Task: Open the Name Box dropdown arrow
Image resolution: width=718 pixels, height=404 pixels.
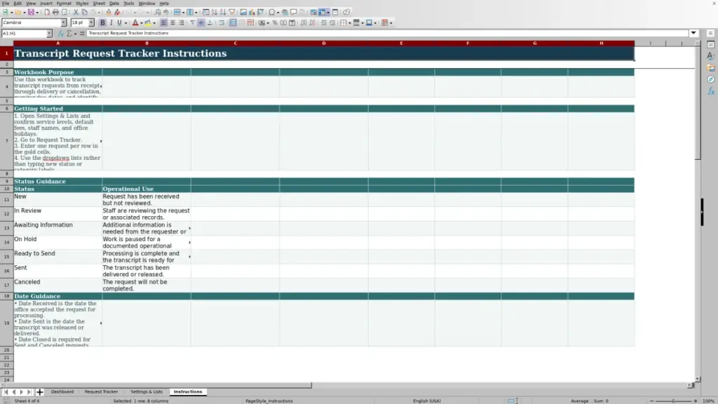Action: (49, 34)
